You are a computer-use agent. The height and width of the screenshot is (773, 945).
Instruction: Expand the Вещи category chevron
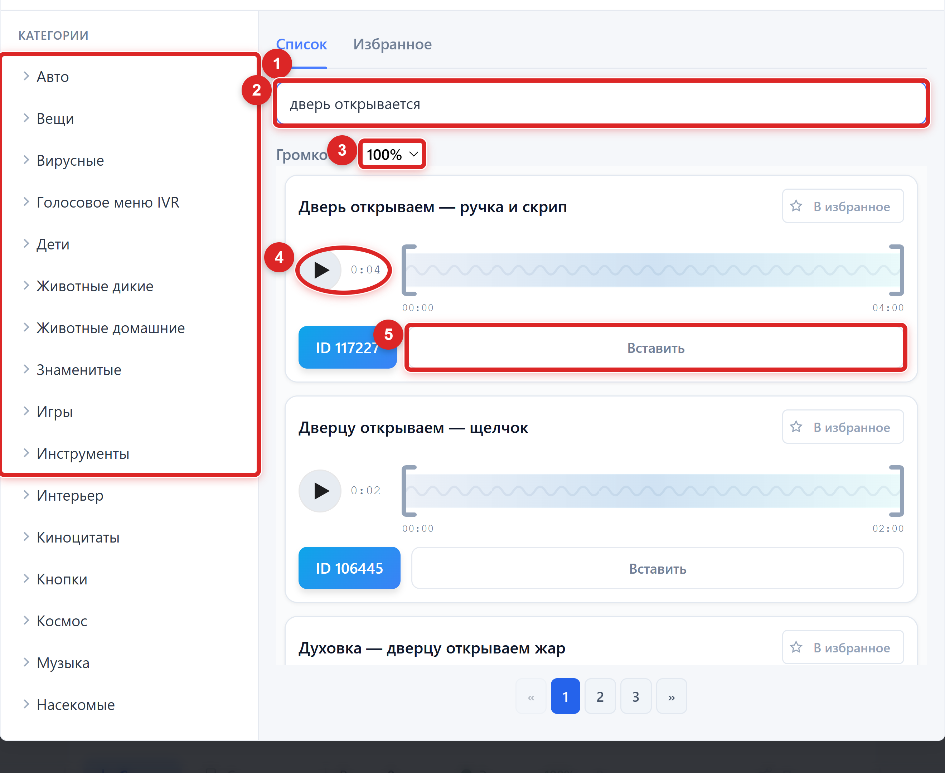26,118
